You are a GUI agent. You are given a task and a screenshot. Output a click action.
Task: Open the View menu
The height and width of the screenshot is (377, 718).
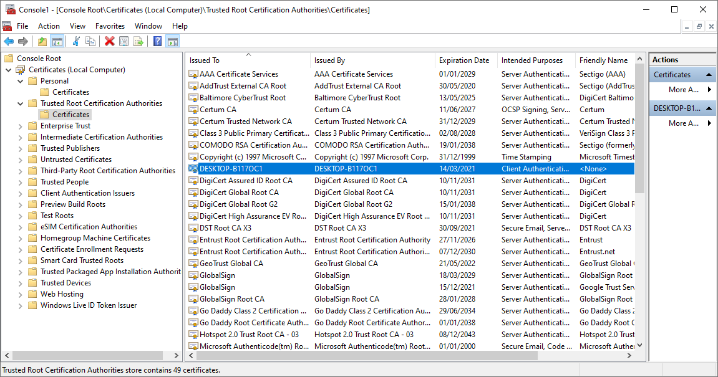(x=77, y=26)
